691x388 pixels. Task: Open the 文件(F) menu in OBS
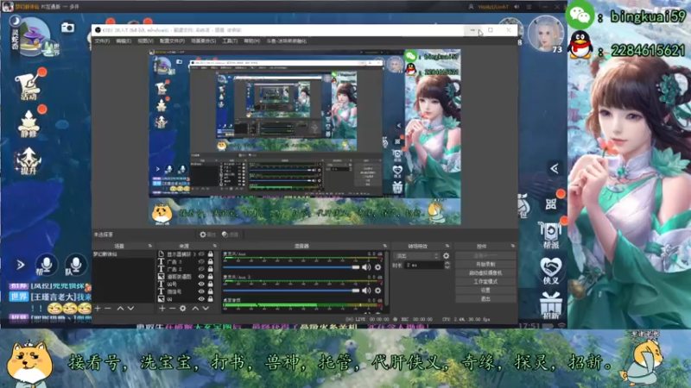(x=102, y=41)
